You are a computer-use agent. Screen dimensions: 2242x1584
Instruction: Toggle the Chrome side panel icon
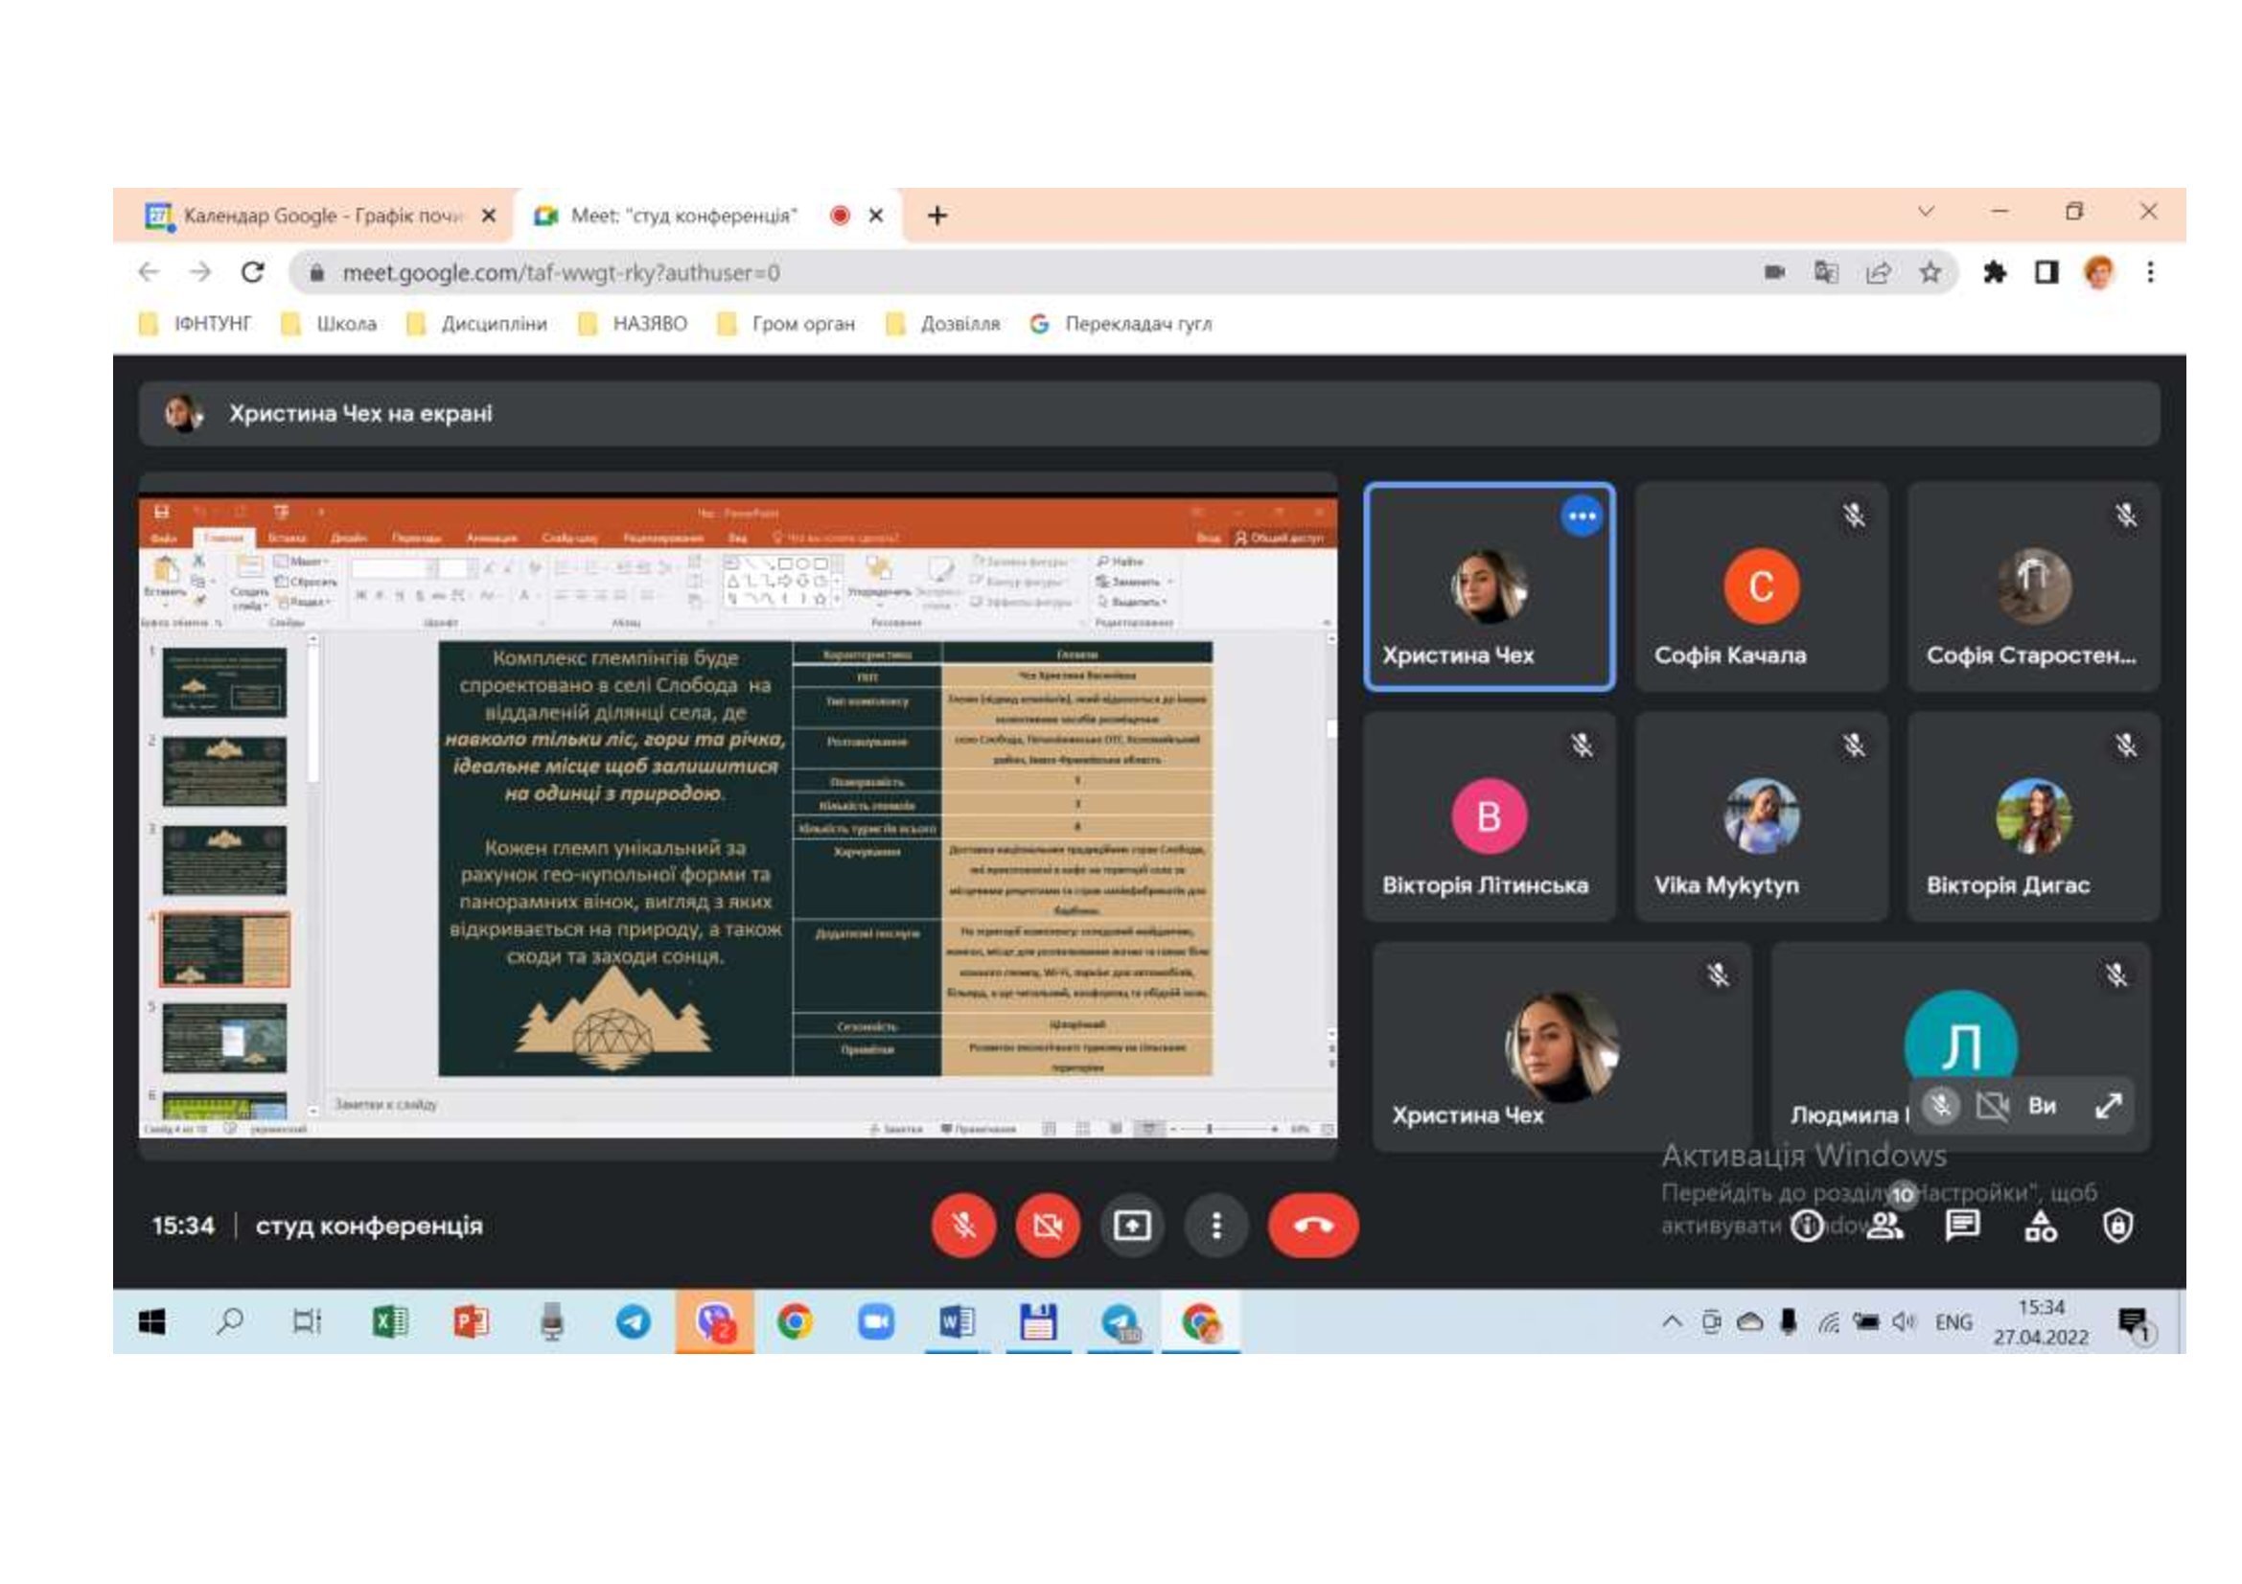click(2046, 272)
